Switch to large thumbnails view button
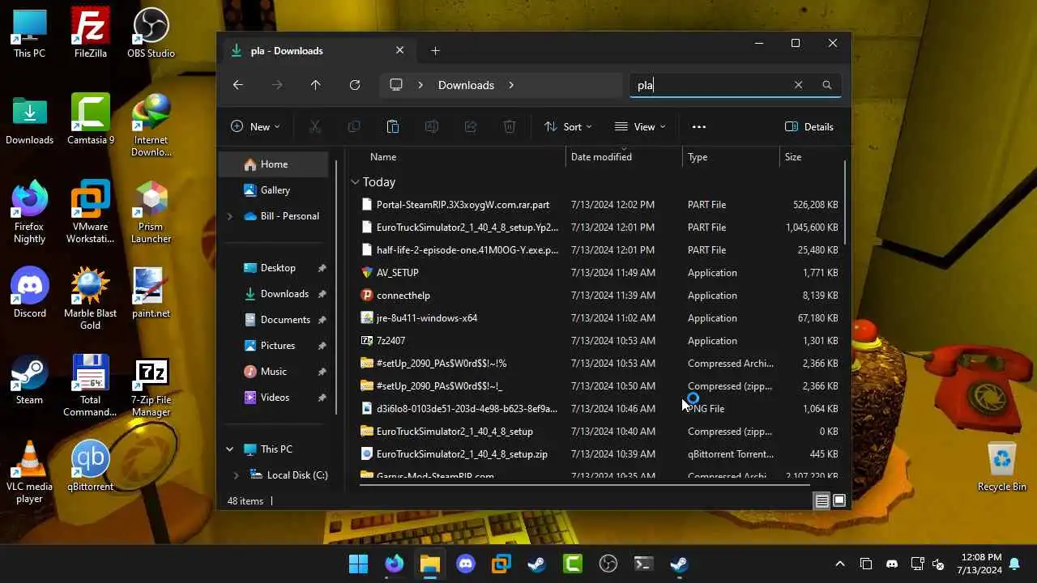 point(839,501)
